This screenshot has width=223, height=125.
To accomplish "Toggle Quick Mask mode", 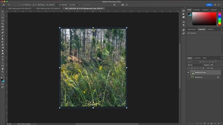I will [x=2, y=84].
